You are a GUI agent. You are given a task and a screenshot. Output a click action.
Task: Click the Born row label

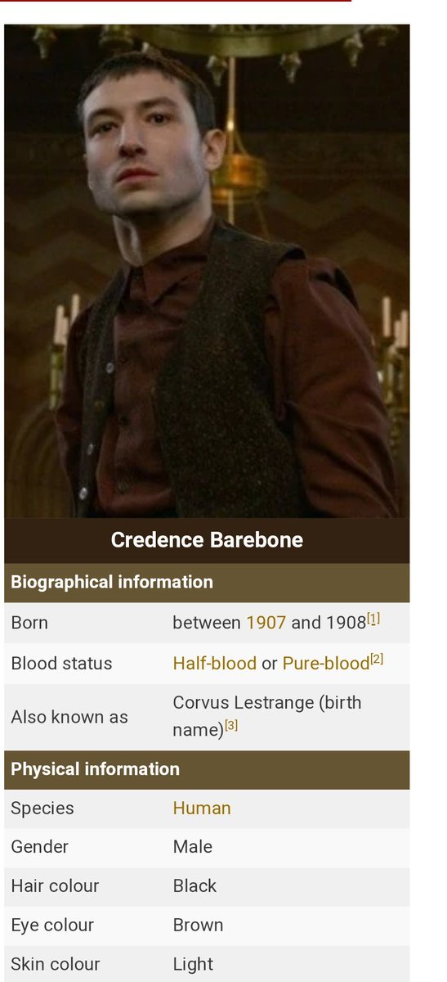coord(29,623)
